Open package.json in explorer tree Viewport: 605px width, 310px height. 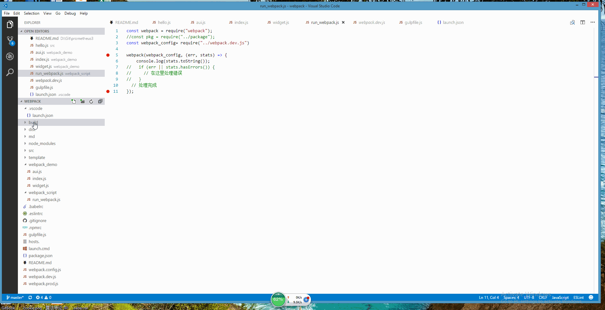(x=61, y=256)
